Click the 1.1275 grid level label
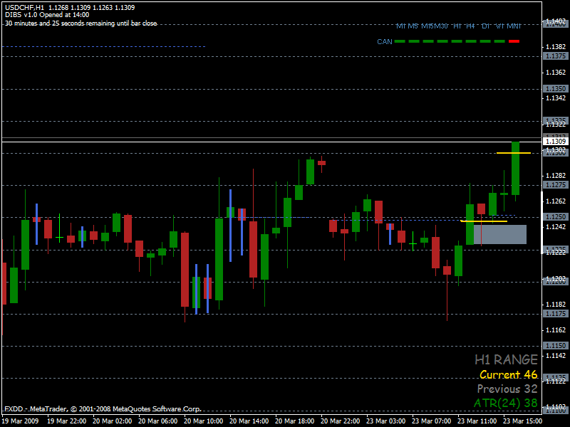This screenshot has height=427, width=570. (x=556, y=185)
